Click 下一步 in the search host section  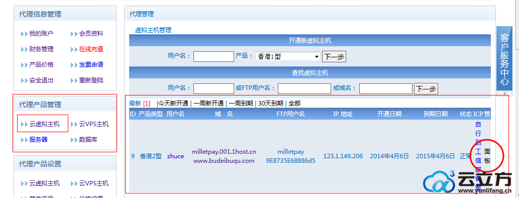pos(426,88)
